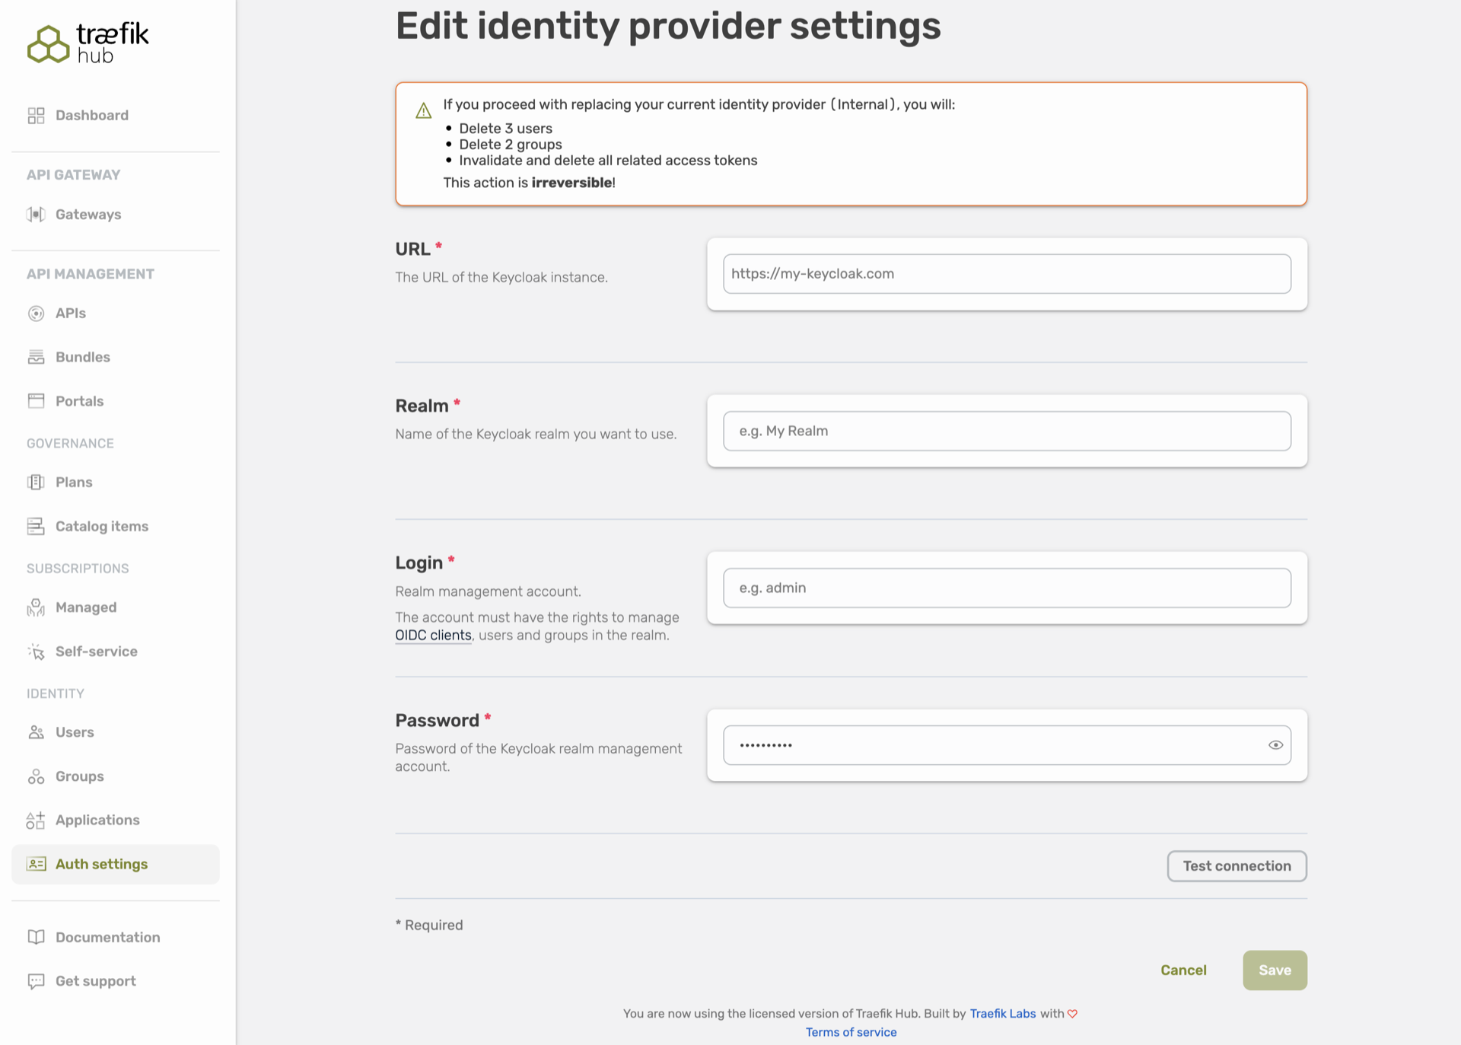Screen dimensions: 1461x1045
Task: Click the Portals window icon
Action: (x=36, y=401)
